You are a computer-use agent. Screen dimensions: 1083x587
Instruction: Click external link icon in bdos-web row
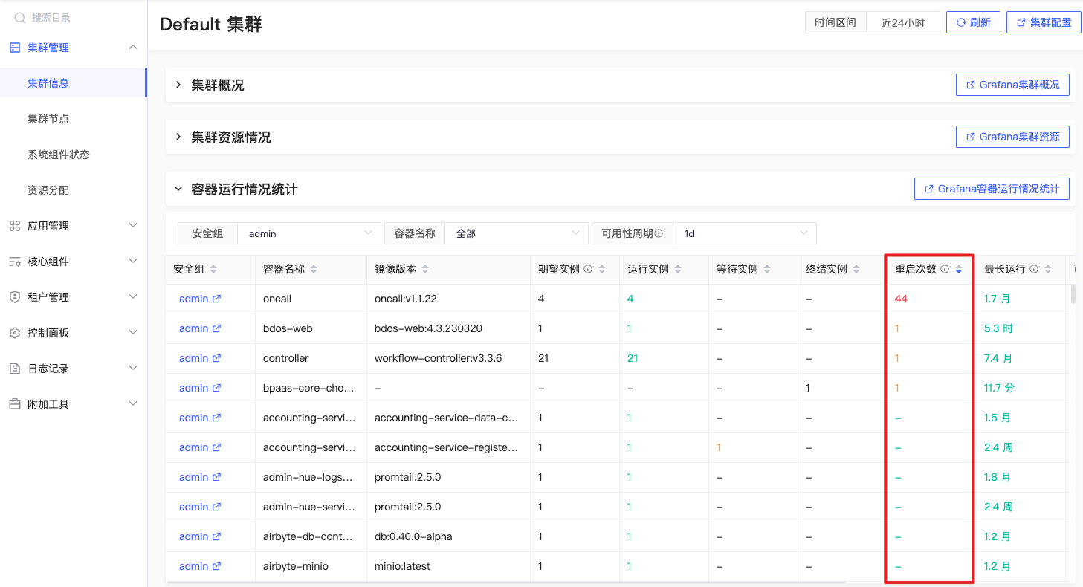pos(216,328)
